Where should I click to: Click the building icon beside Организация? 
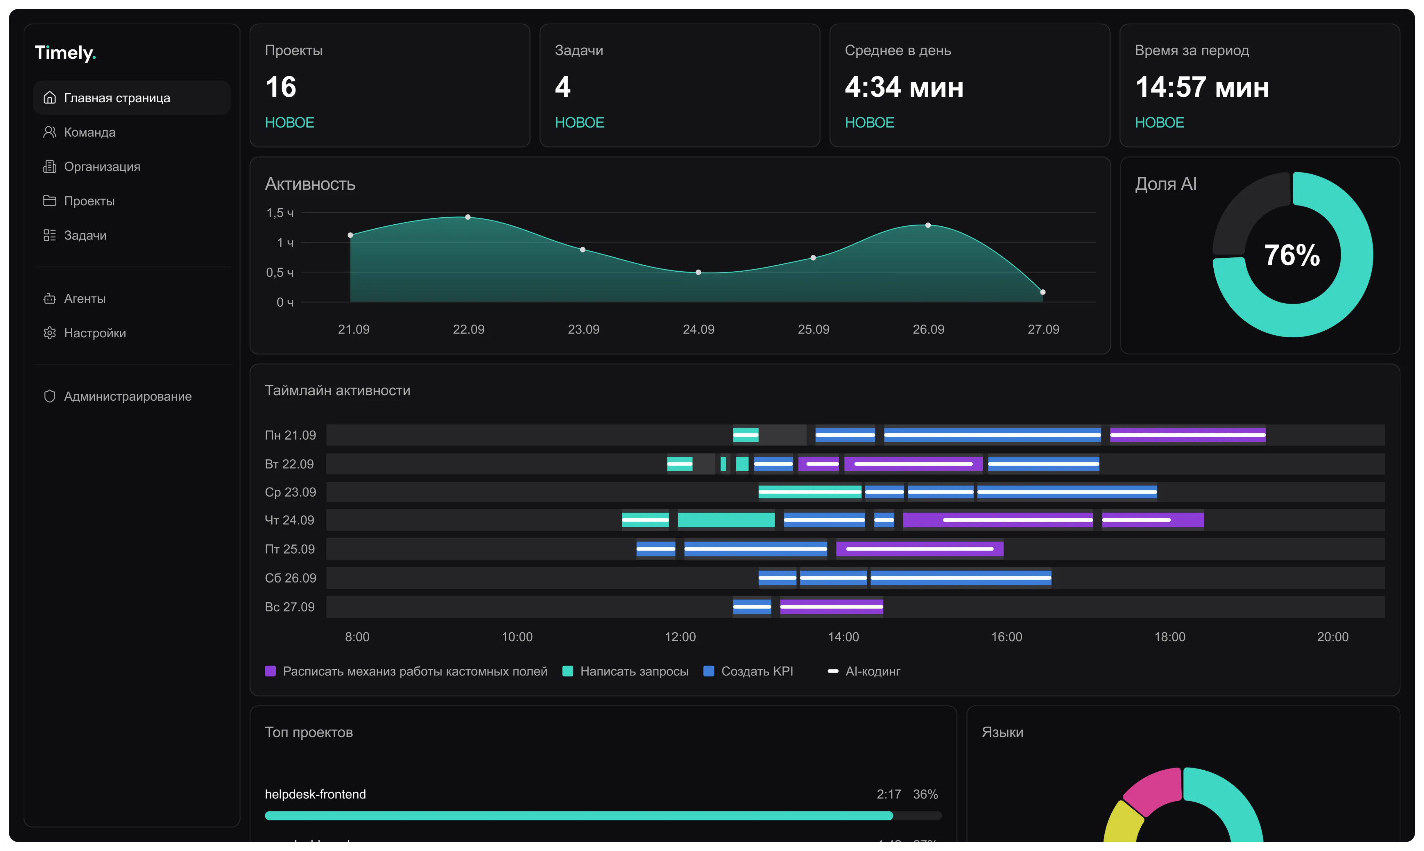50,167
